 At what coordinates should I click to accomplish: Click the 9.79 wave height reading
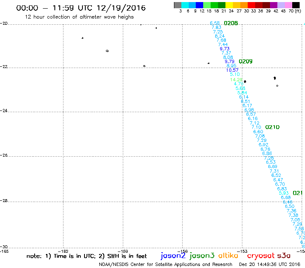[x=229, y=61]
